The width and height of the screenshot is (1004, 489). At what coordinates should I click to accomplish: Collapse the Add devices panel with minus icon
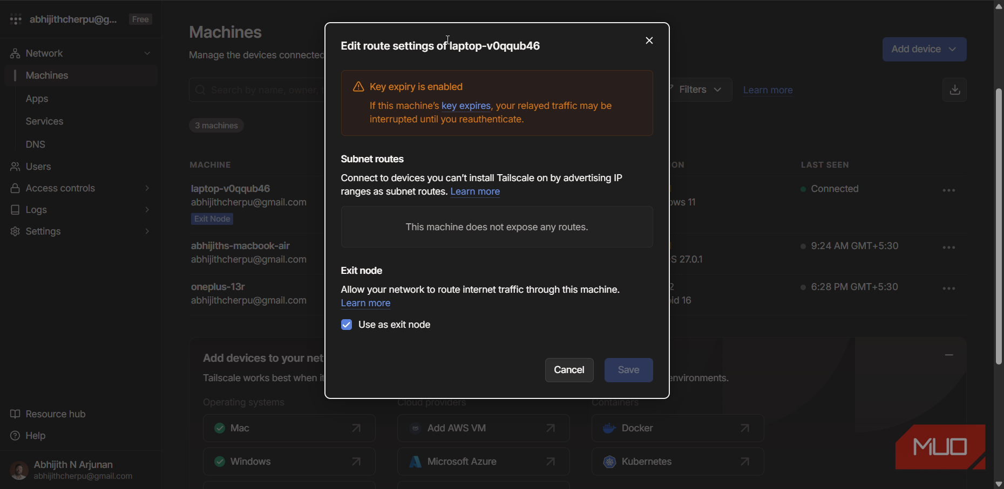pos(949,355)
